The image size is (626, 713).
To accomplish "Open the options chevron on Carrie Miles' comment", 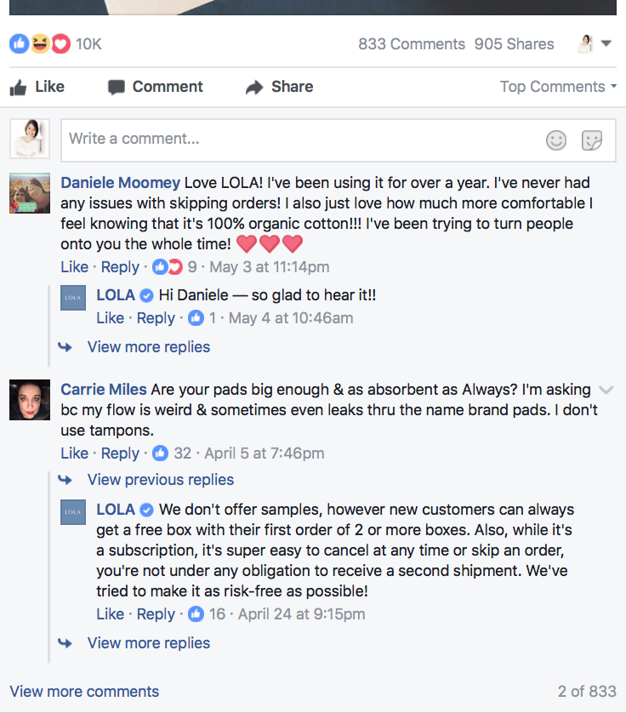I will [606, 391].
